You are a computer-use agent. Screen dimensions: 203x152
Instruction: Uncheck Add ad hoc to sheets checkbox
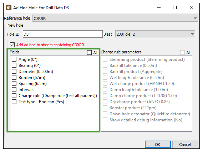tap(12, 45)
